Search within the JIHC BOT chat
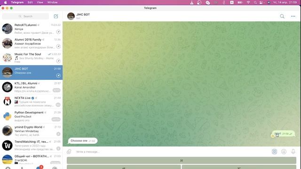Screen dimensions: 301x169 click(282, 16)
